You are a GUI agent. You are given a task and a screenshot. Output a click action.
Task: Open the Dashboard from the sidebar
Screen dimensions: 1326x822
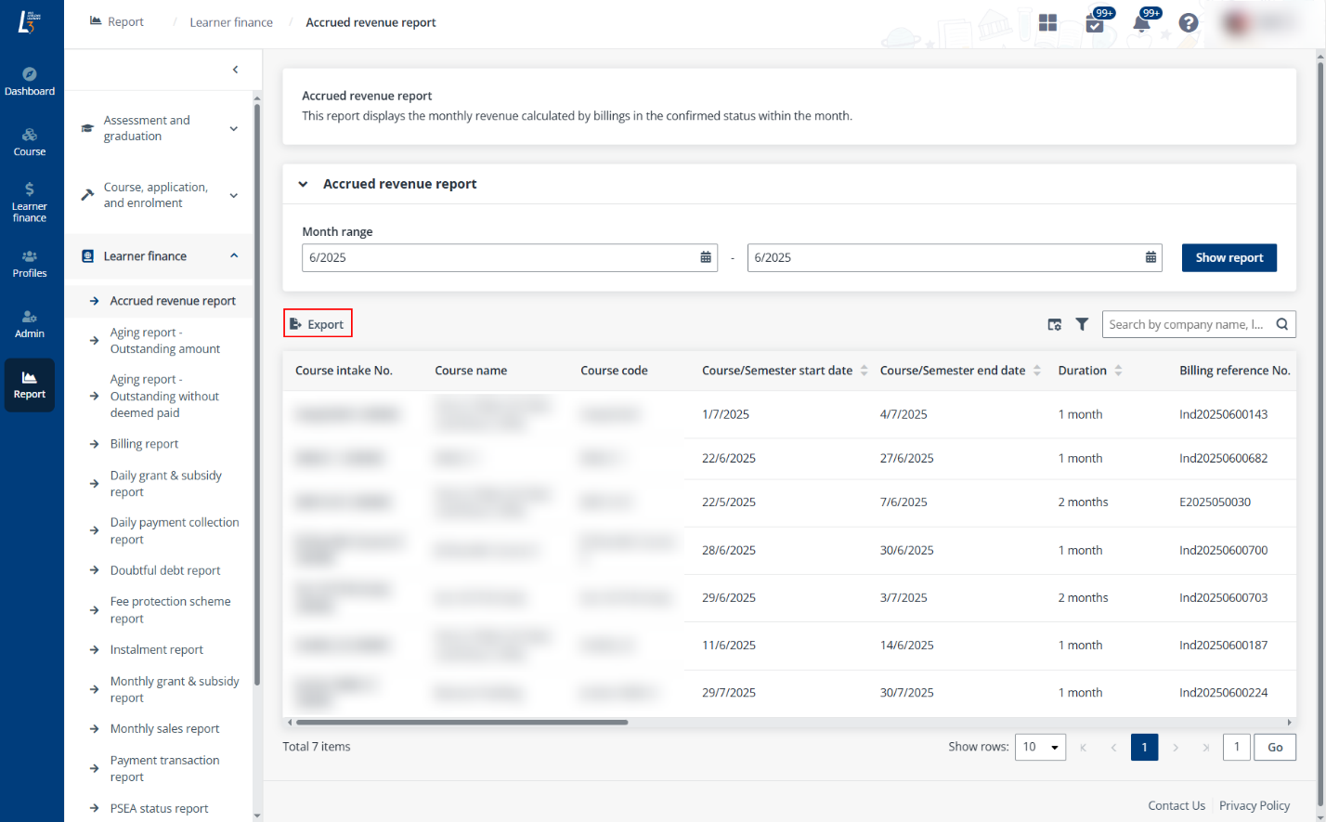point(30,81)
